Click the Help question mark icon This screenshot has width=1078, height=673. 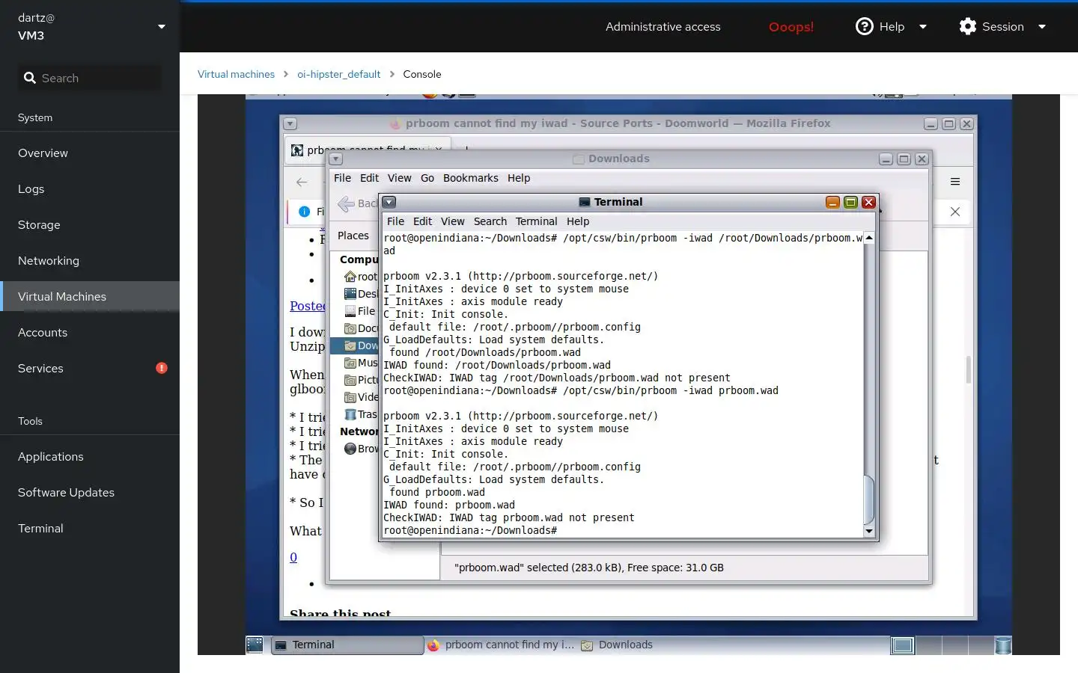tap(865, 26)
